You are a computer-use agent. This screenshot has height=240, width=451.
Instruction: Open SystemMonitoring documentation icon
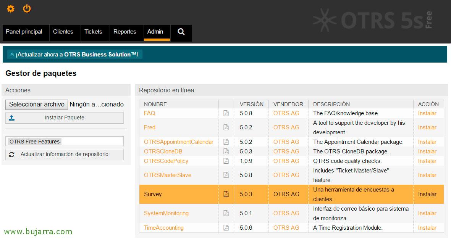[226, 213]
